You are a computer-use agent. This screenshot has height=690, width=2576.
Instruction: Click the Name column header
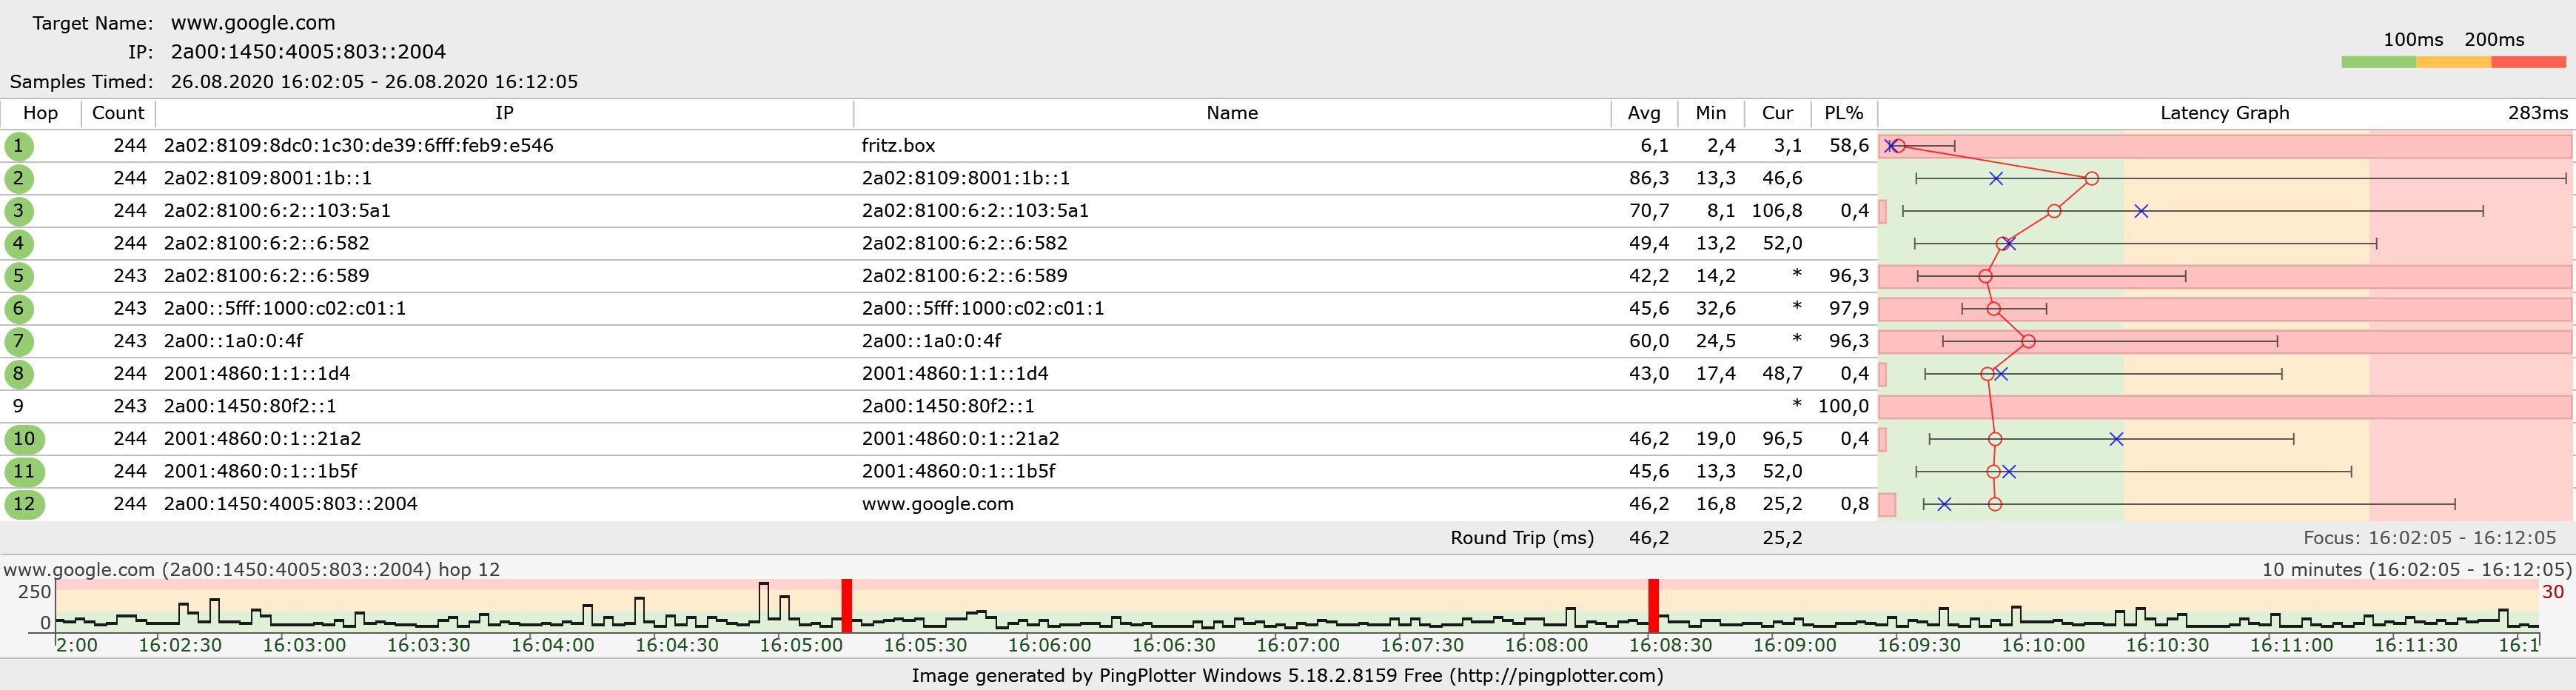[x=1232, y=113]
